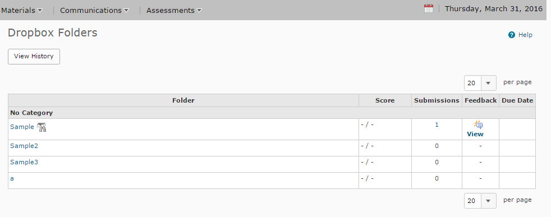Screen dimensions: 551x217
Task: Open the Sample2 folder link
Action: 24,146
